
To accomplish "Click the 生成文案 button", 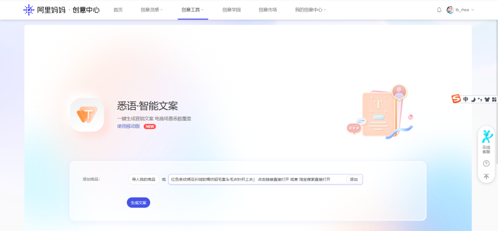I will pos(138,202).
